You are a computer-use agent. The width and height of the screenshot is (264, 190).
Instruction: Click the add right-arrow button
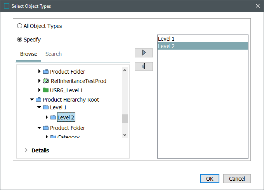point(144,53)
